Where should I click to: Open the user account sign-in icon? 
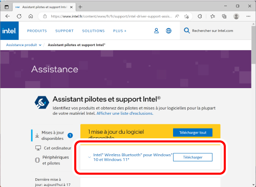156,31
